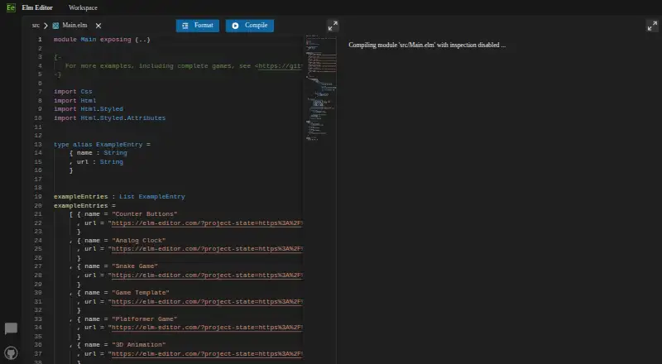Click the 'import Html.Styled' line
Image resolution: width=662 pixels, height=364 pixels.
pos(89,109)
